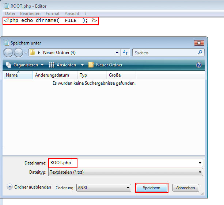Open the Dateiname dropdown arrow
The height and width of the screenshot is (205, 224).
click(200, 163)
